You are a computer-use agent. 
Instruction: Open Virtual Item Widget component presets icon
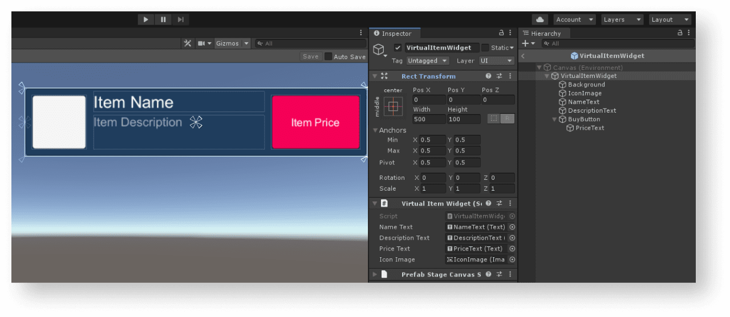click(x=499, y=203)
